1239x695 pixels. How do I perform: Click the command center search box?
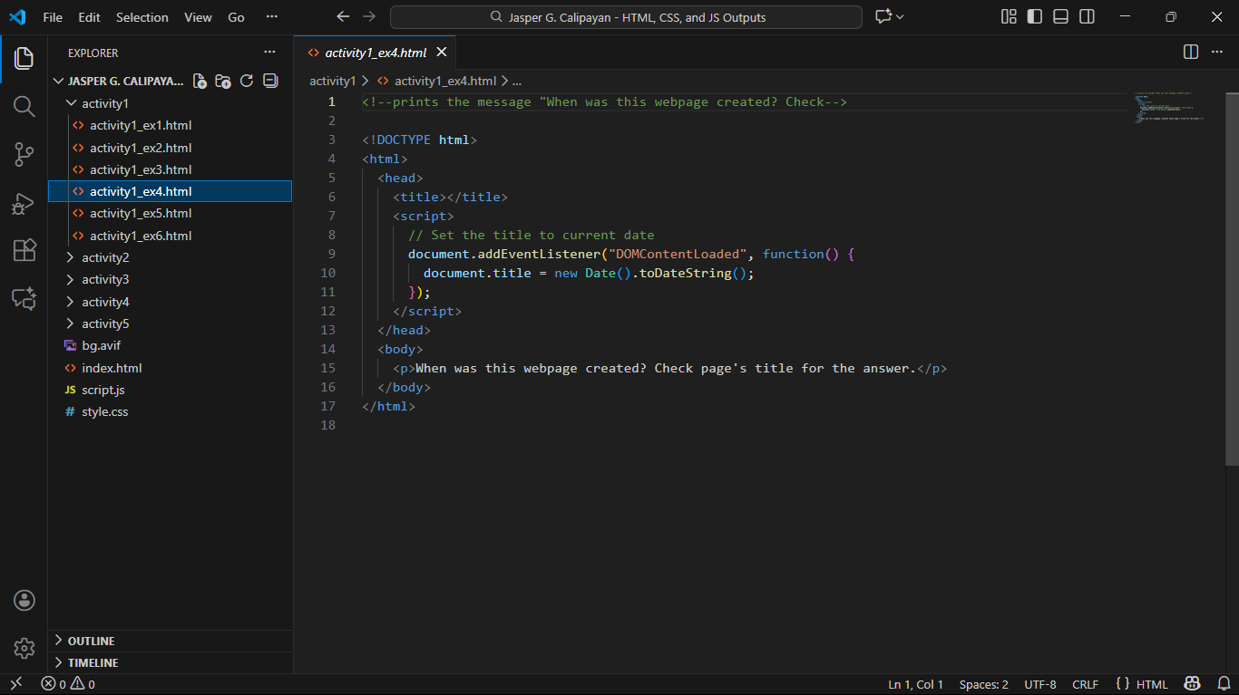pyautogui.click(x=626, y=17)
